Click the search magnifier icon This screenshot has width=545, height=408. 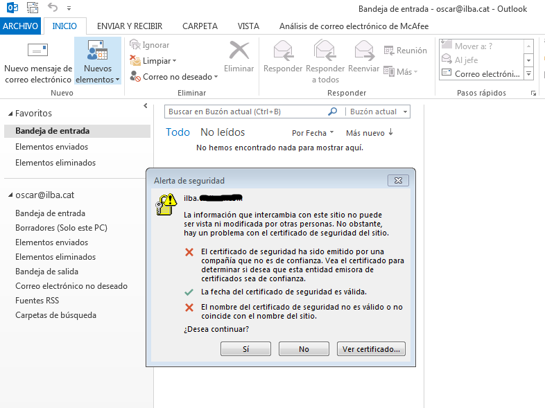coord(333,112)
